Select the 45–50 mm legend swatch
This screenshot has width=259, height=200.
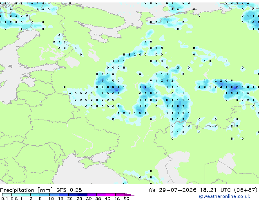pos(120,195)
